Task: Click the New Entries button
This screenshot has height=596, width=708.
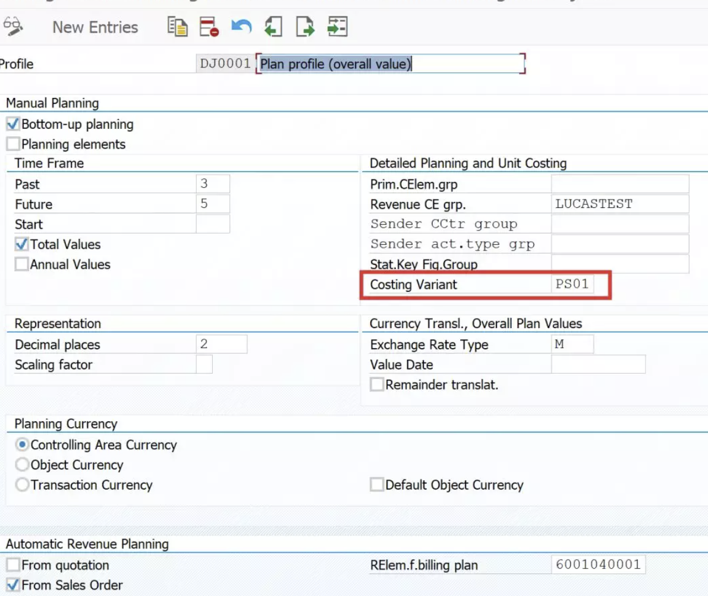Action: pyautogui.click(x=95, y=27)
